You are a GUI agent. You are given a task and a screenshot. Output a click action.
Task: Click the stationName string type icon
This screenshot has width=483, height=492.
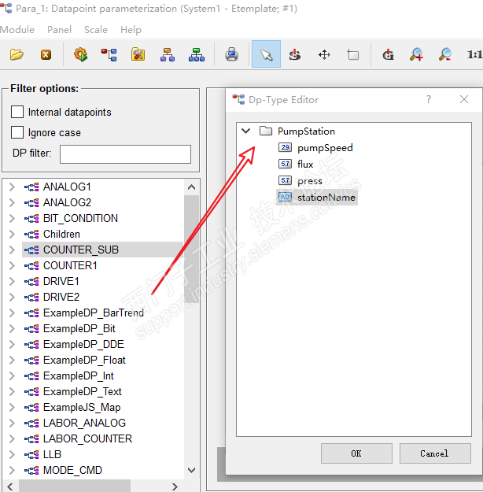pyautogui.click(x=285, y=197)
